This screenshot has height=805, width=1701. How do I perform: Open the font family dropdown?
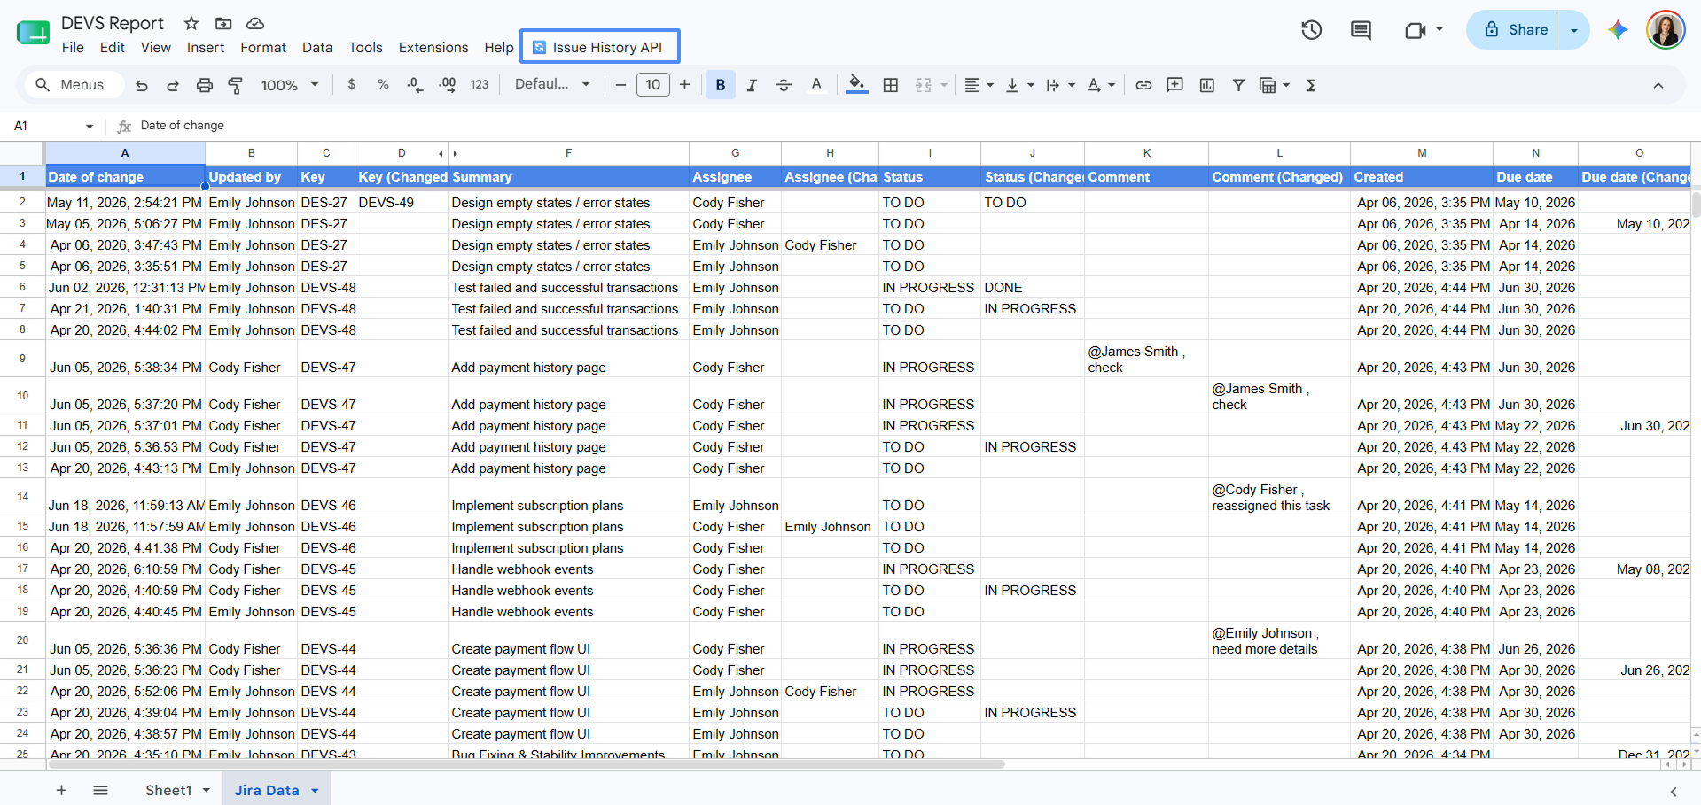[552, 84]
